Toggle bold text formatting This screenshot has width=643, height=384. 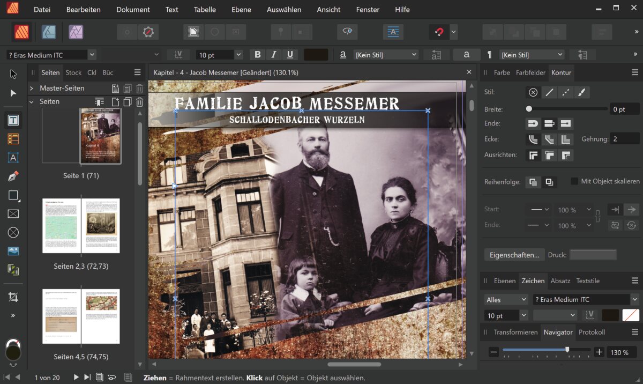[258, 55]
